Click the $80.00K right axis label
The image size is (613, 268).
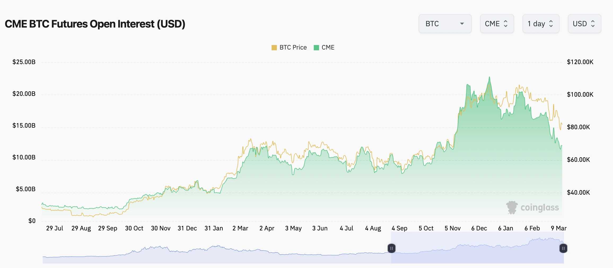(x=579, y=127)
